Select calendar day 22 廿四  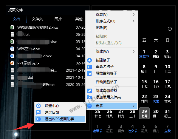[144, 98]
